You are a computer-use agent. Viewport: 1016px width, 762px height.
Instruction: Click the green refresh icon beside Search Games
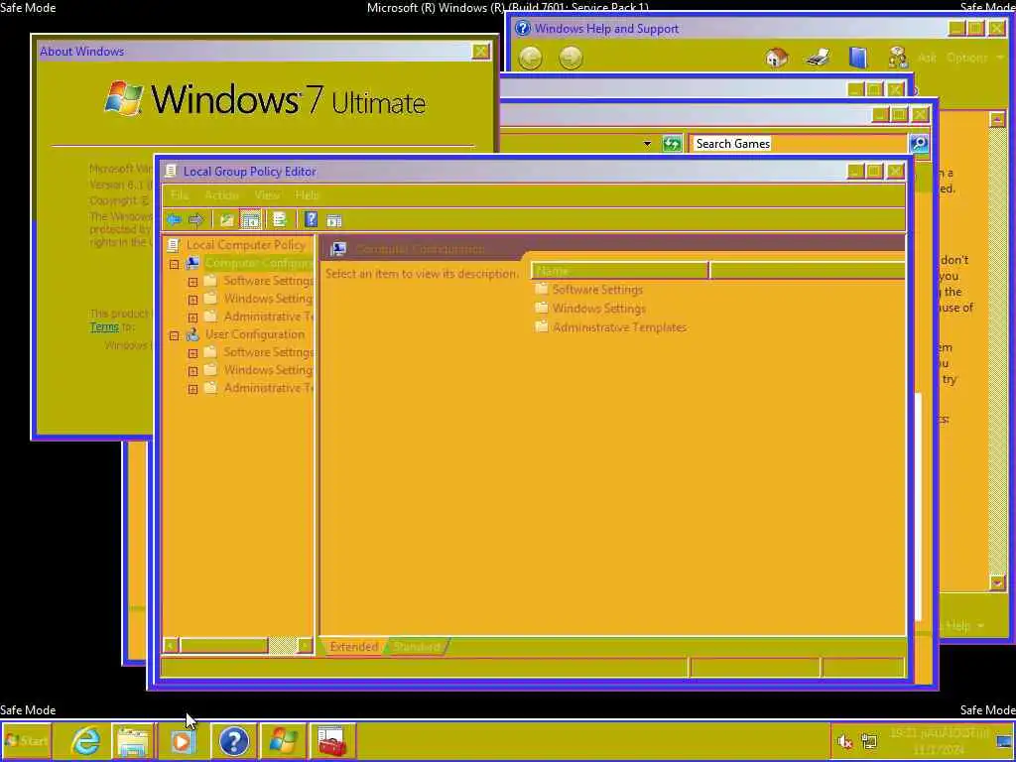coord(672,143)
